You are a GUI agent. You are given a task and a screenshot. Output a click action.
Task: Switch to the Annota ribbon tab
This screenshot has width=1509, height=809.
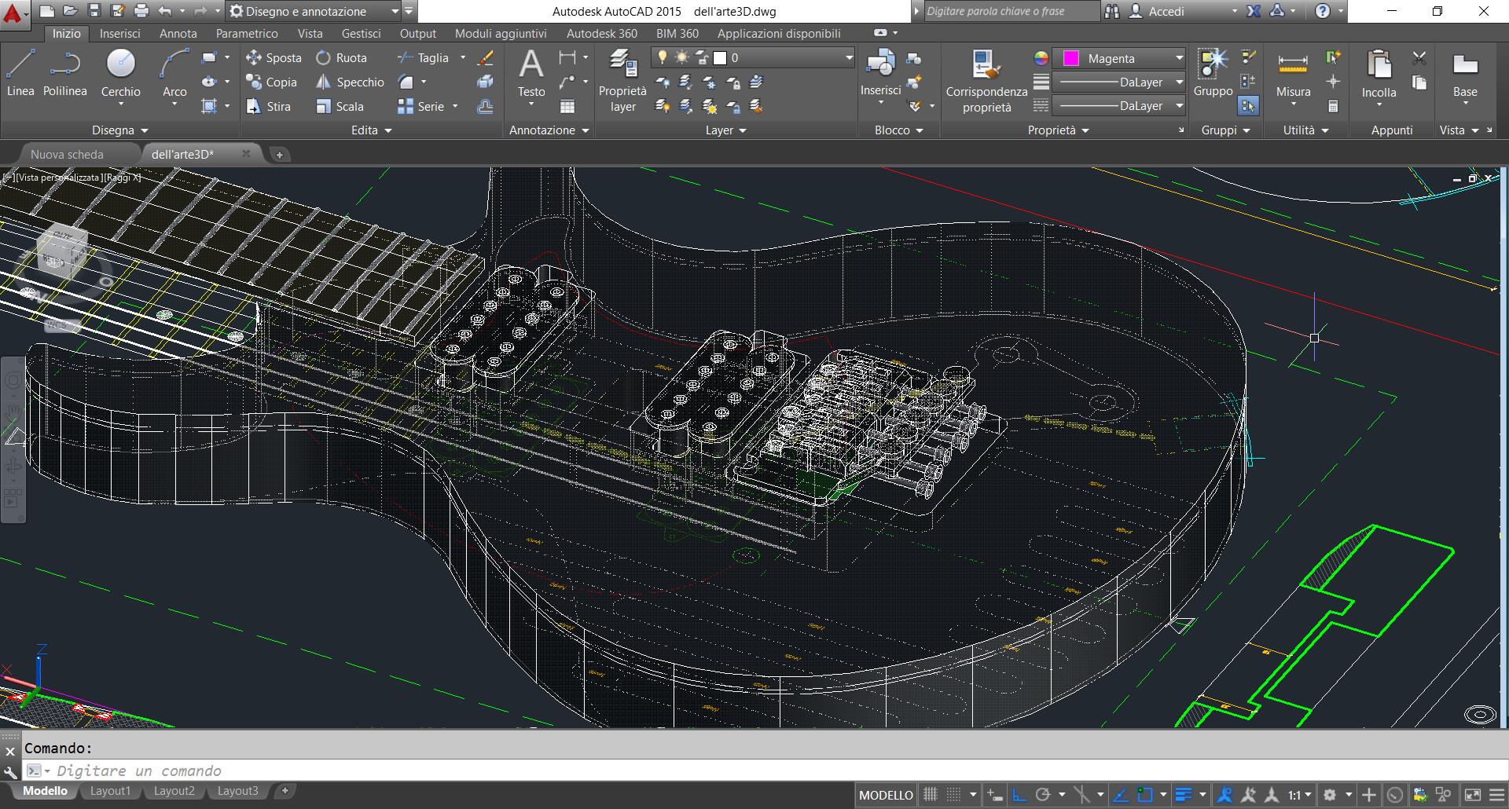point(178,34)
